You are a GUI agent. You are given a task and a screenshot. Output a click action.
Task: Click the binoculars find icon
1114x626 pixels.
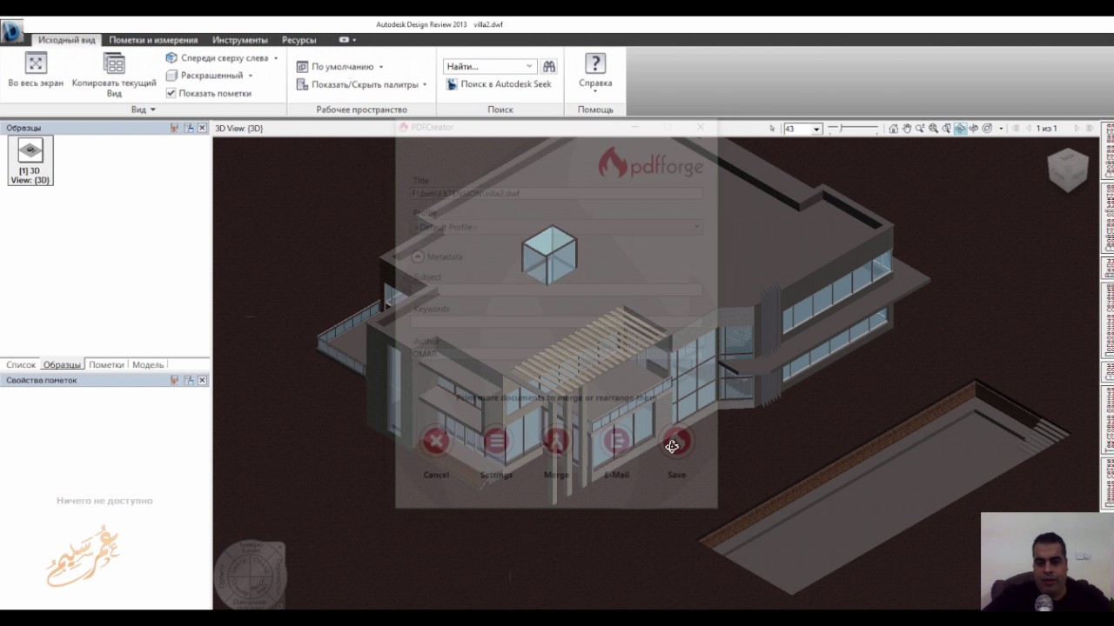click(549, 66)
